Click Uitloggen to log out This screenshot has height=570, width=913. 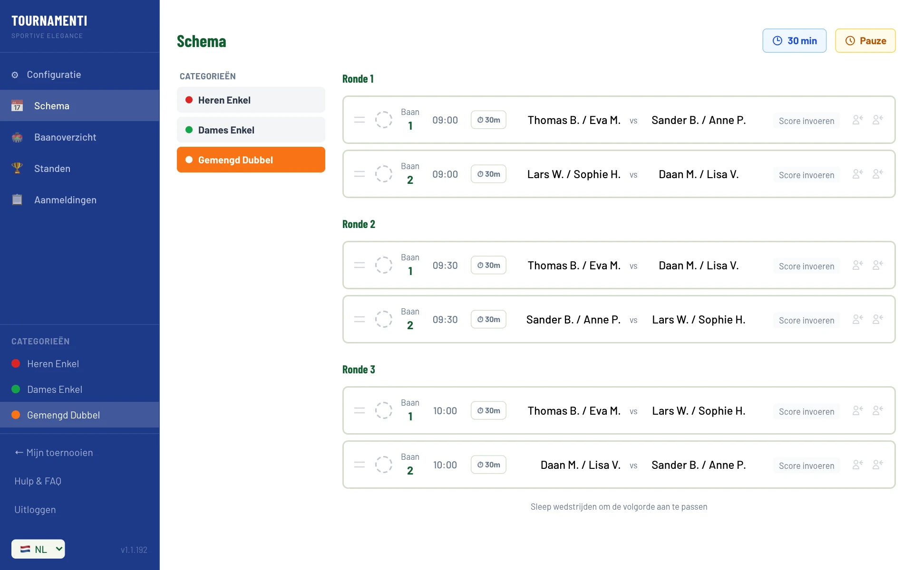pyautogui.click(x=35, y=510)
